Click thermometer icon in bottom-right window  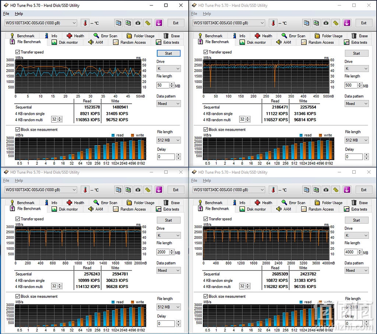point(273,190)
